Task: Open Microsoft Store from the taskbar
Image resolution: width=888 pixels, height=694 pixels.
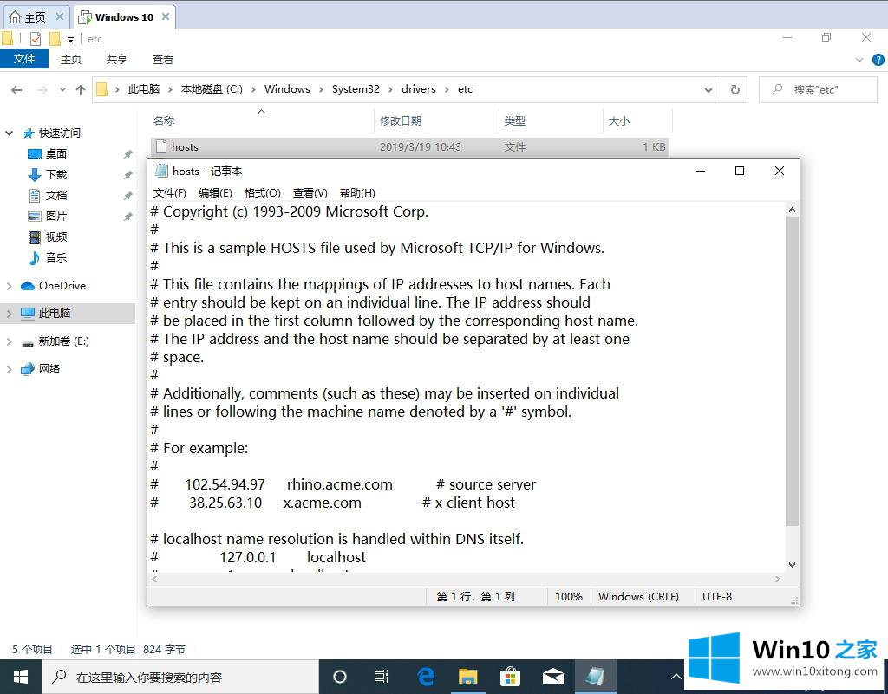Action: point(511,677)
